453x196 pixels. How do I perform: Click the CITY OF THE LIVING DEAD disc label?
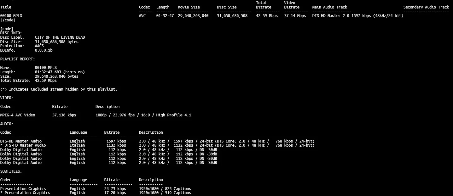coord(60,37)
